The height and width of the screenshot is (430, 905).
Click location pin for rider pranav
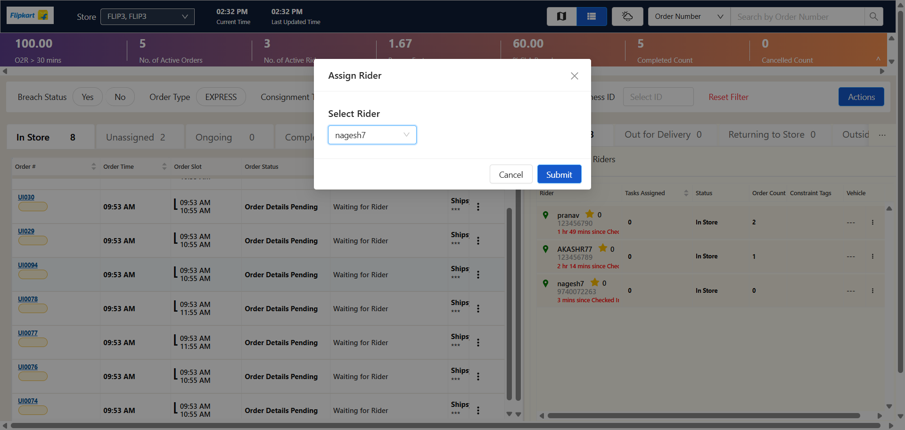coord(545,215)
